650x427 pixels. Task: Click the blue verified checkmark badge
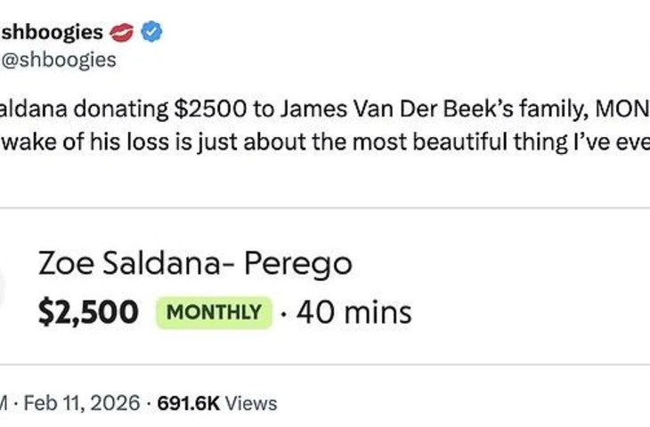pyautogui.click(x=151, y=34)
